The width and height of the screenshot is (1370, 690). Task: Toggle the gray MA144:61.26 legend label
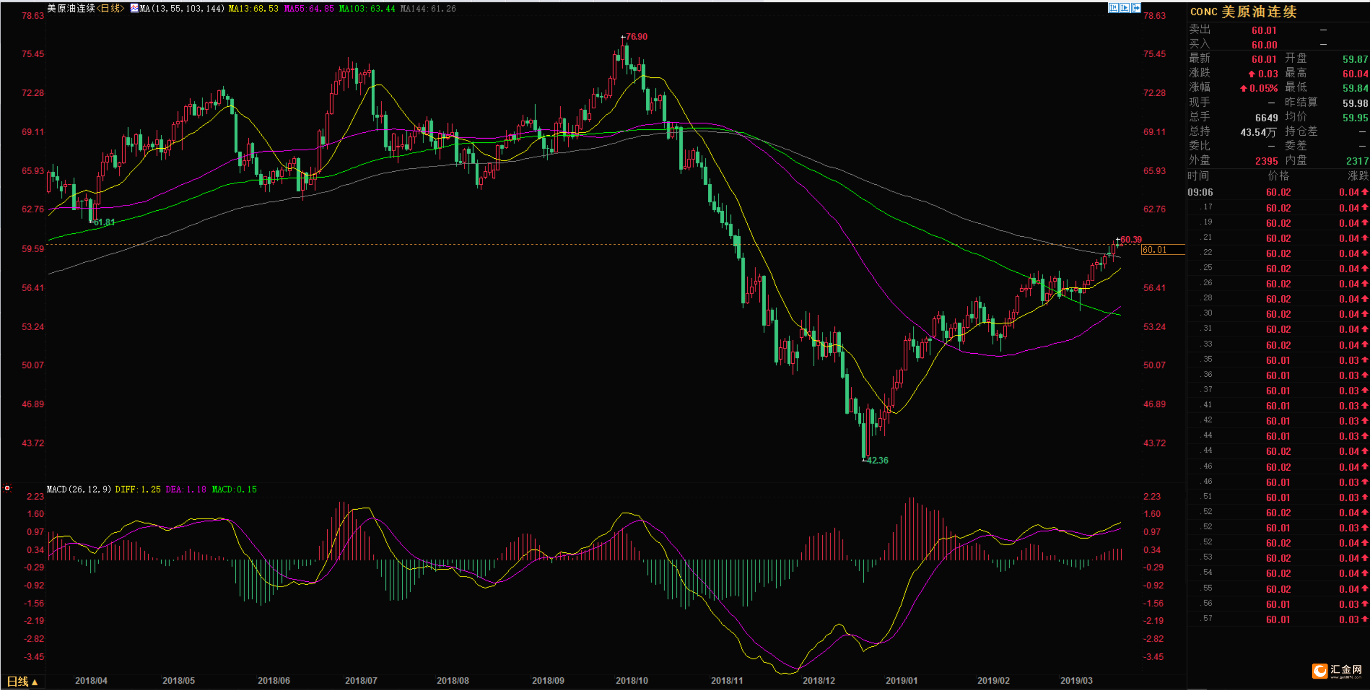428,9
